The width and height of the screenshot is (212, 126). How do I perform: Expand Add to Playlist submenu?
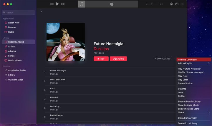194,63
